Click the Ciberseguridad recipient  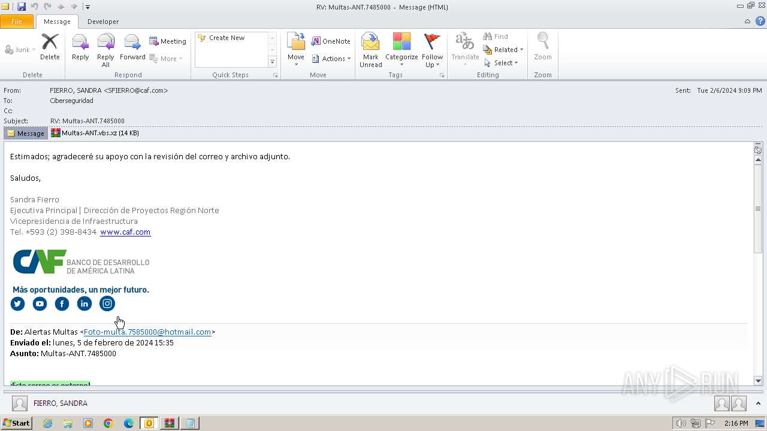[71, 101]
